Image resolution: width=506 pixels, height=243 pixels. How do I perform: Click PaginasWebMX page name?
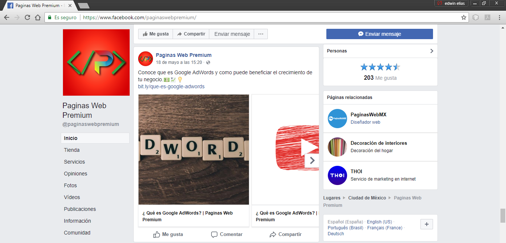click(x=369, y=114)
